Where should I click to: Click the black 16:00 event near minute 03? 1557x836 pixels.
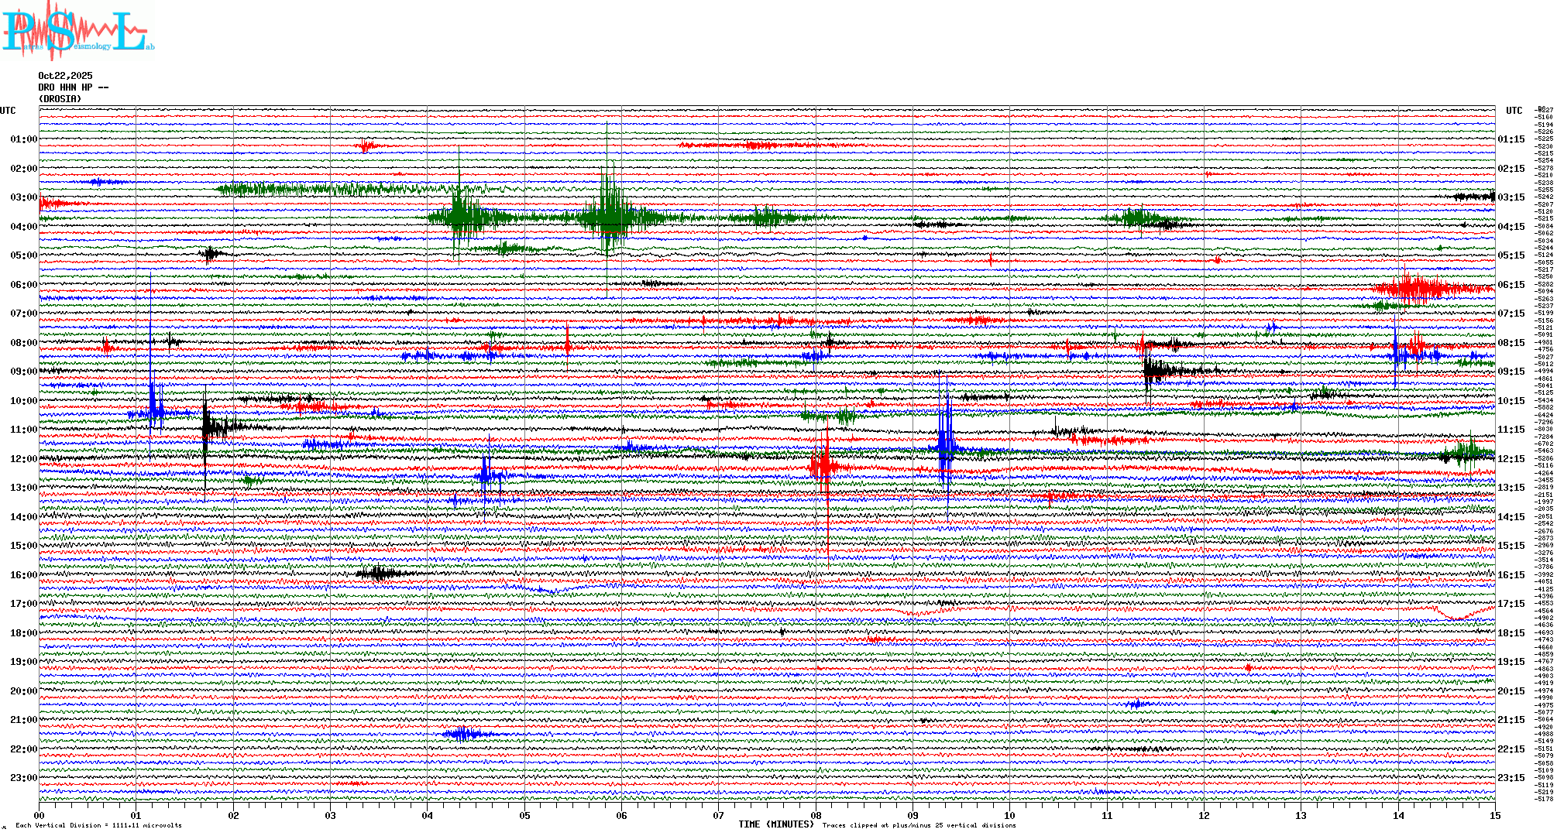pyautogui.click(x=379, y=574)
